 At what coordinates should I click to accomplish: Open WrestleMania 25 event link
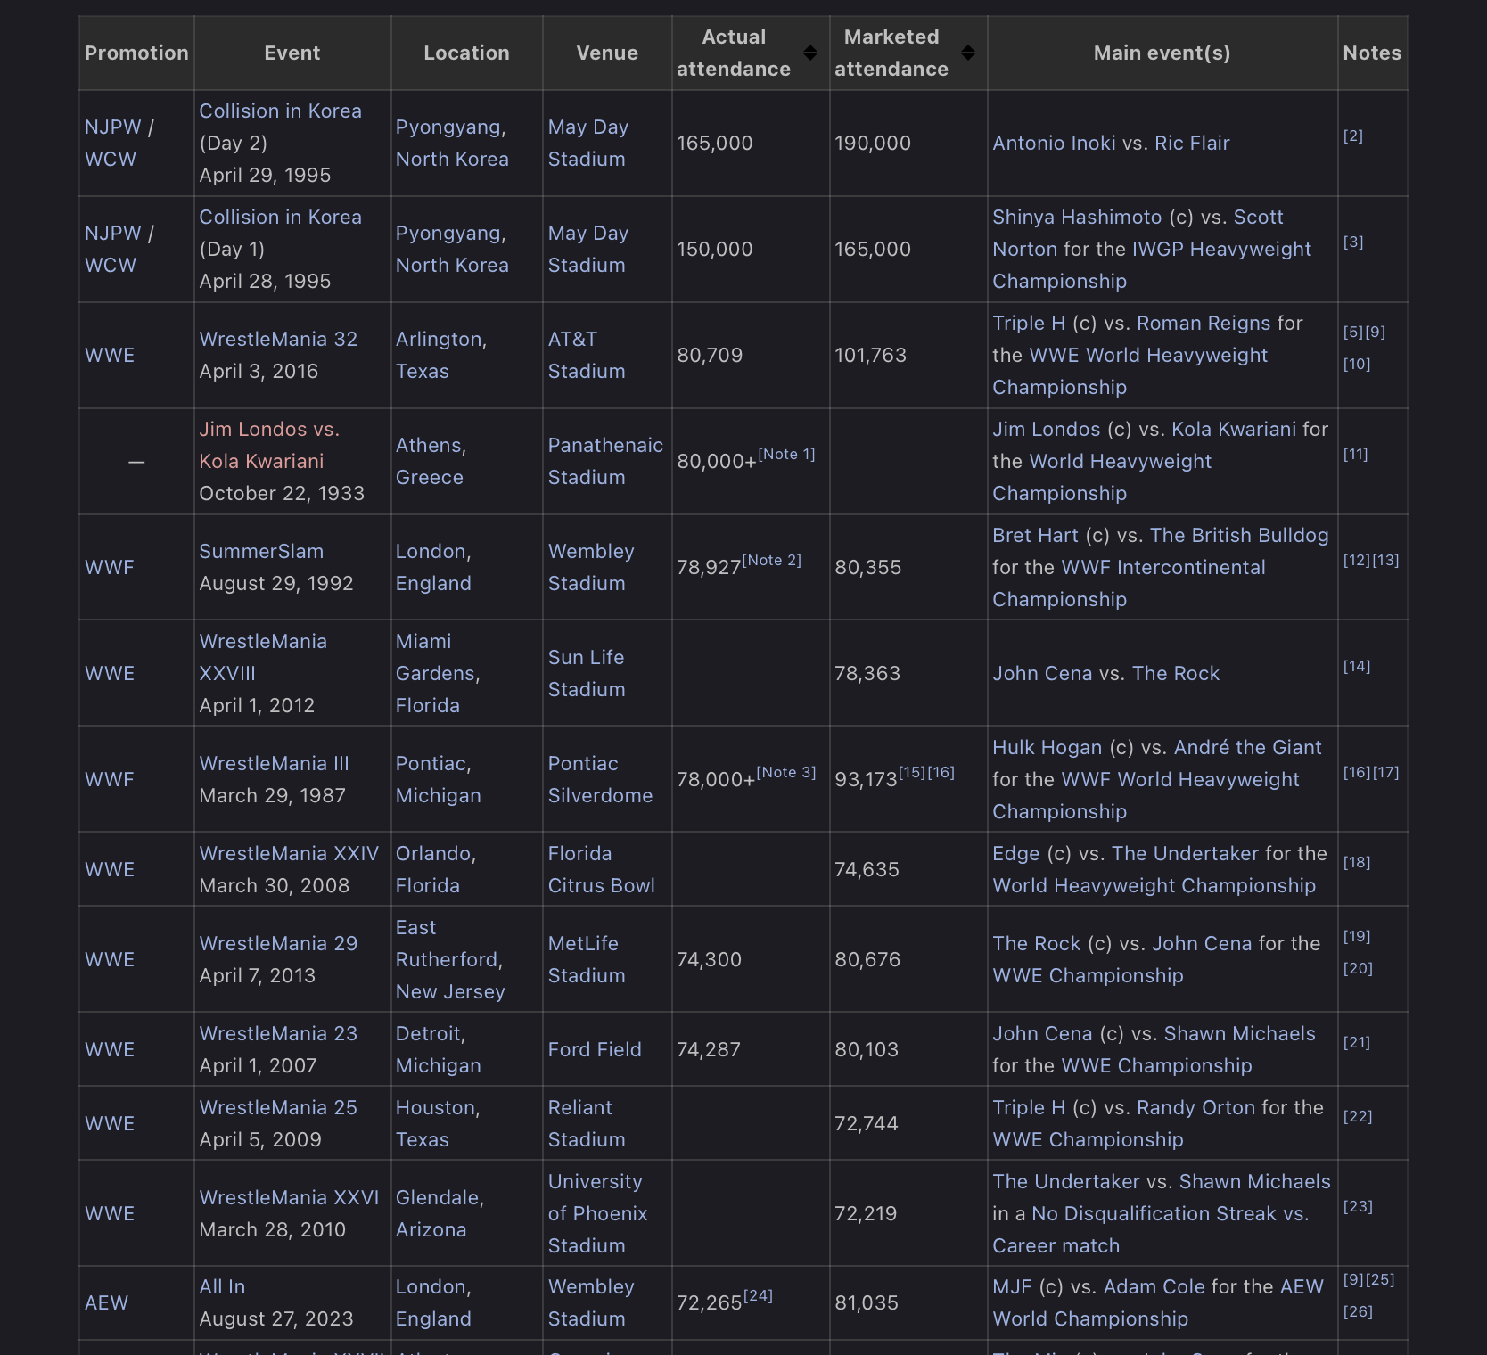278,1108
